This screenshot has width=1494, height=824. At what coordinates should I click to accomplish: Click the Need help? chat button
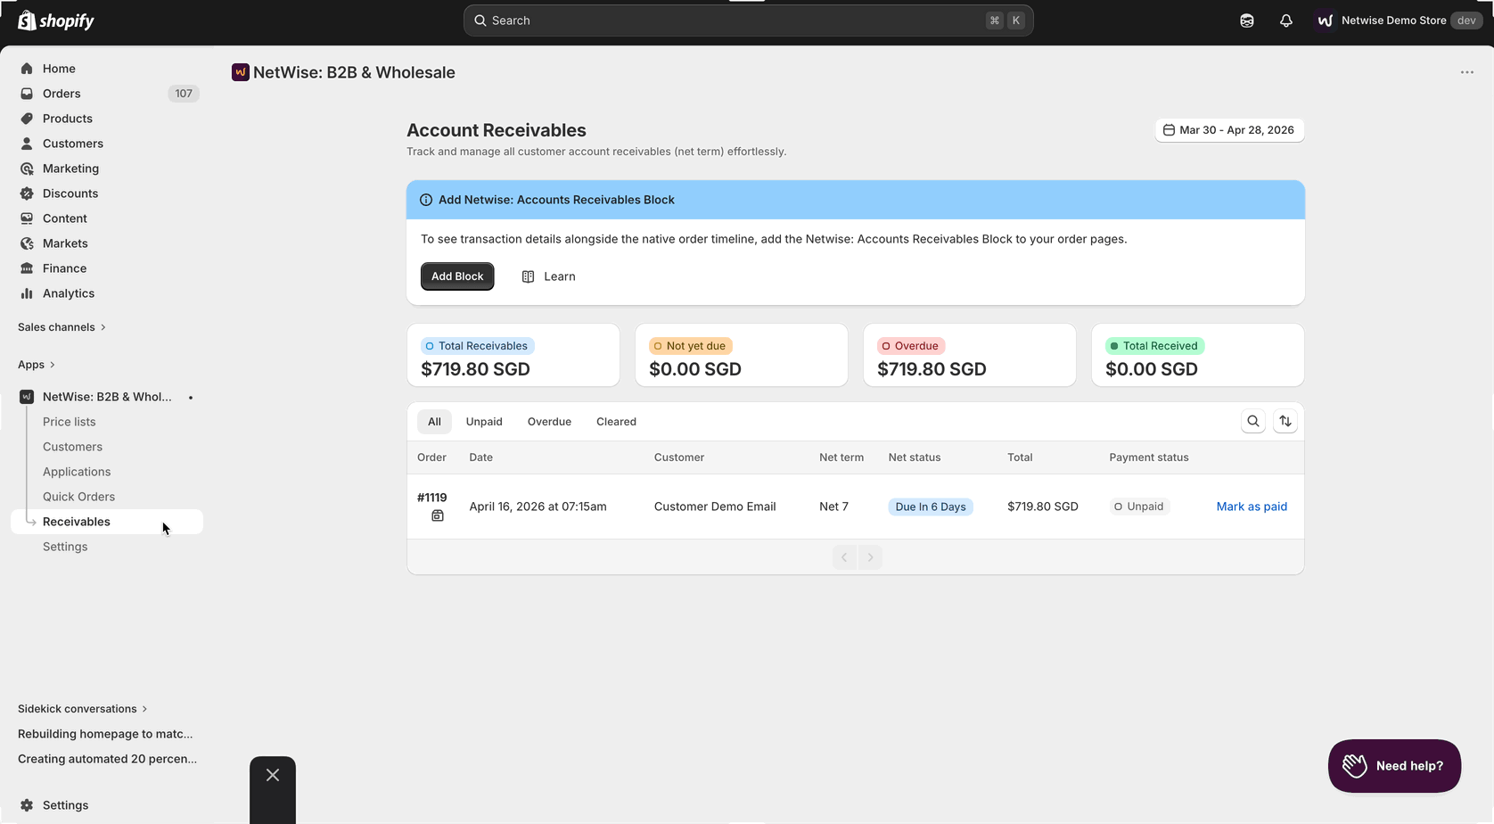tap(1394, 766)
